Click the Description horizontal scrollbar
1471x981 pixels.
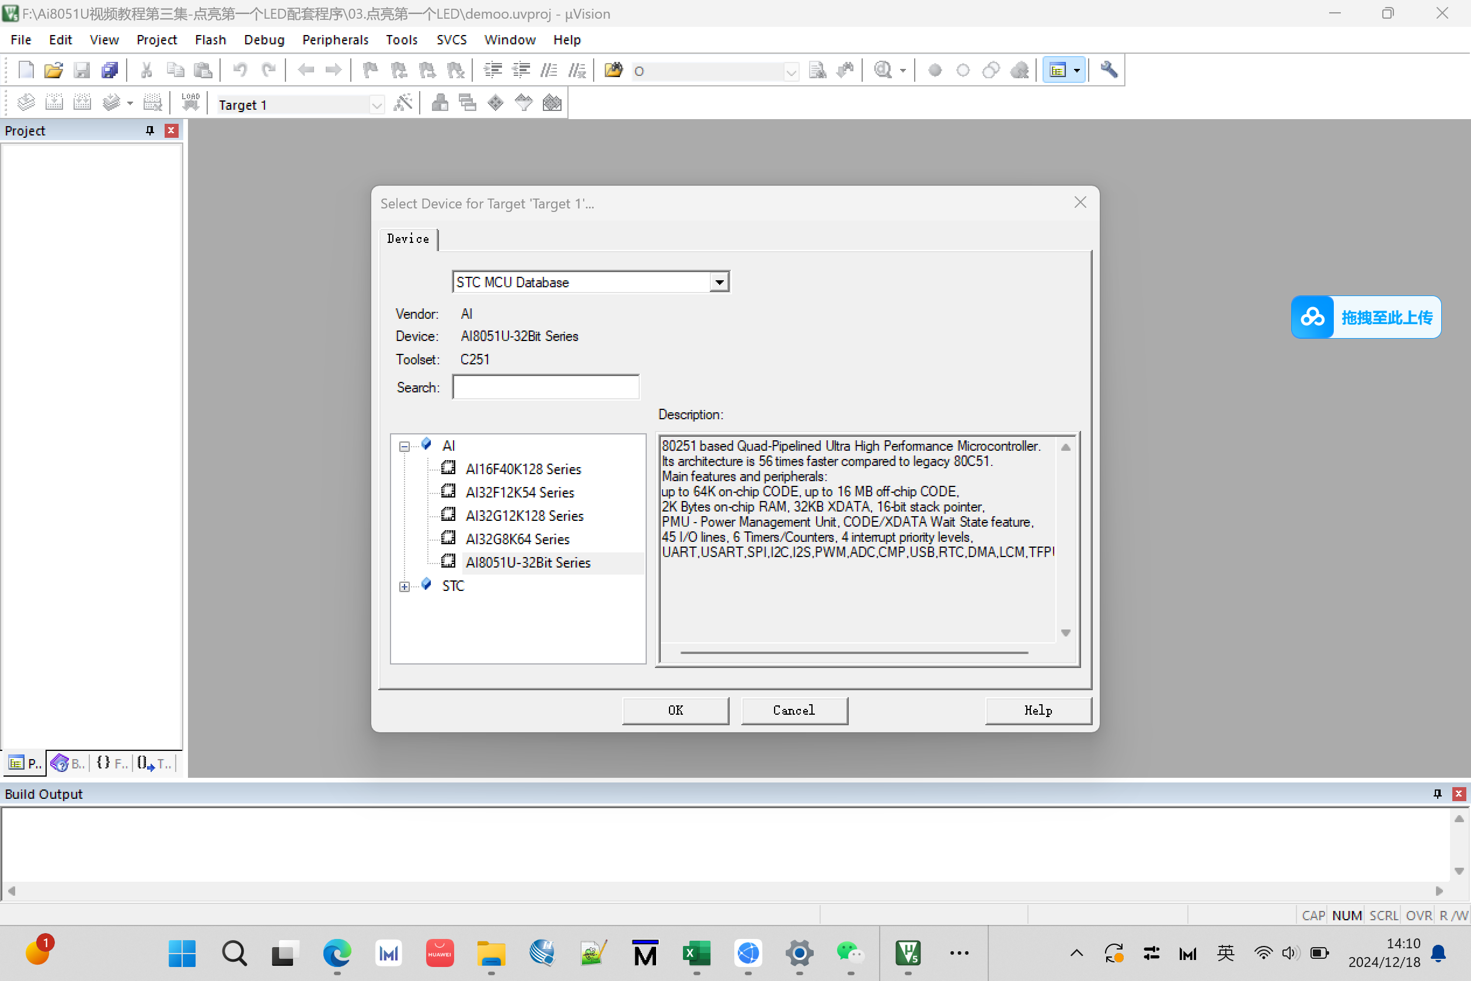point(855,653)
